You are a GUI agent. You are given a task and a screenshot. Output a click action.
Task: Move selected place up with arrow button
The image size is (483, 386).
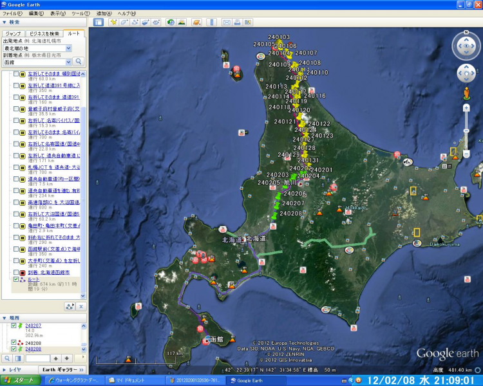pos(56,358)
